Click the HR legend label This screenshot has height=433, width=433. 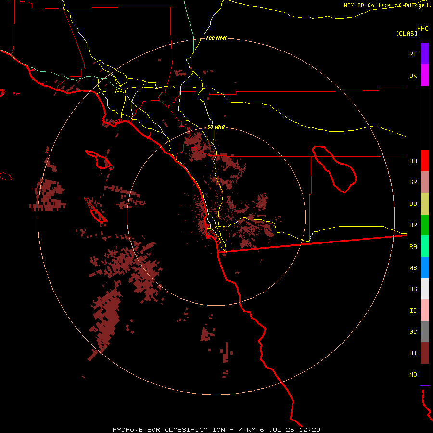pos(413,225)
